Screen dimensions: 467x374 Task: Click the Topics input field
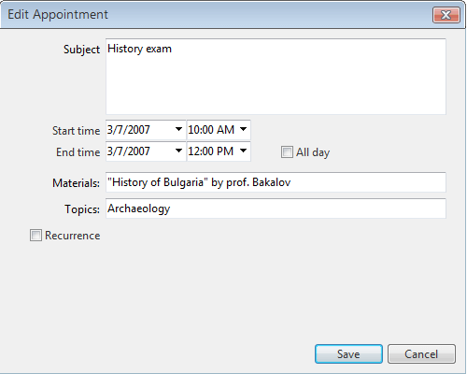tap(276, 209)
